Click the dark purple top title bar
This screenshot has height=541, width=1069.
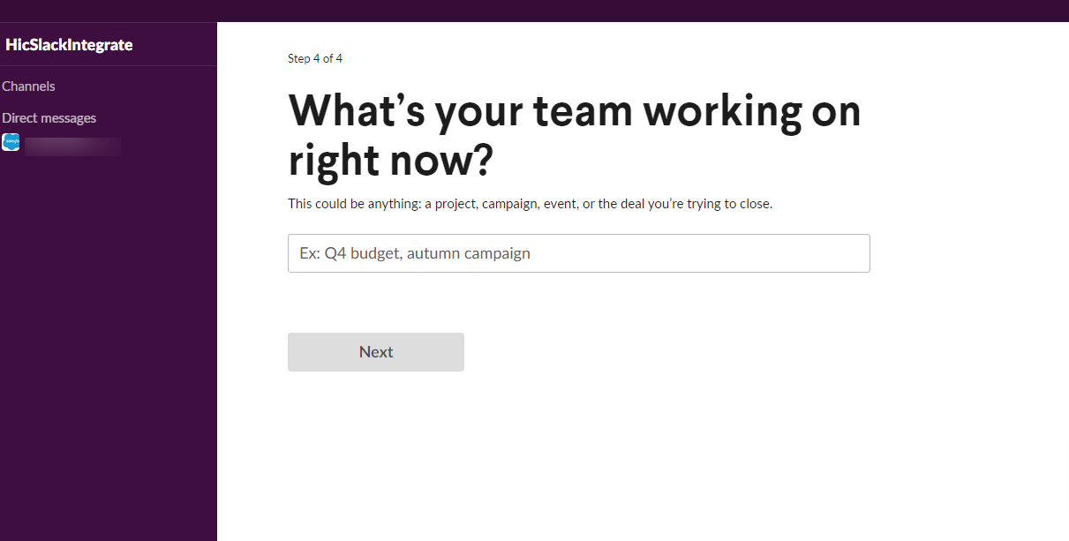pyautogui.click(x=534, y=11)
